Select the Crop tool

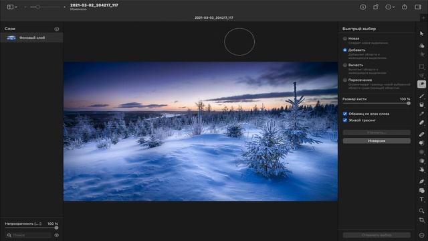[422, 220]
